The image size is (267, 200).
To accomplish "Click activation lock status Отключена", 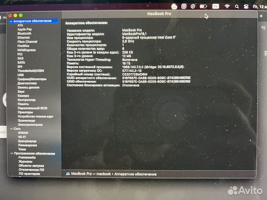I will pos(131,85).
